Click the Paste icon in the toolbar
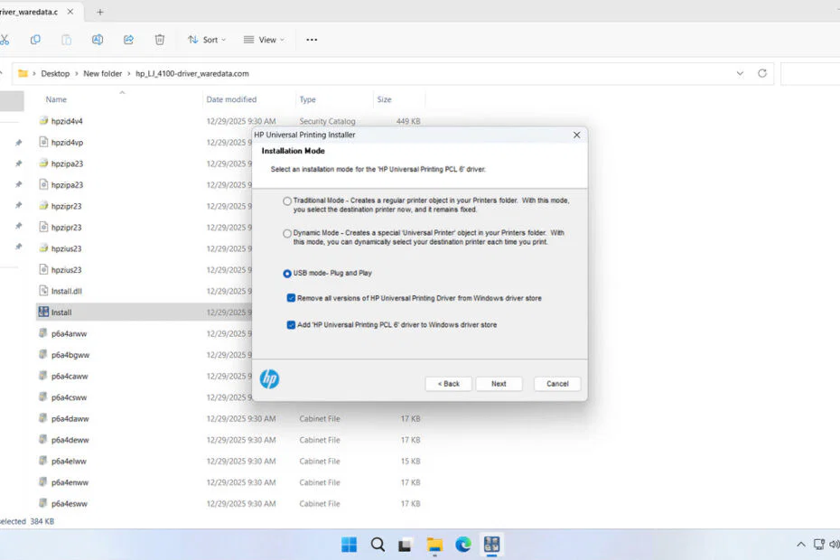 [x=65, y=40]
